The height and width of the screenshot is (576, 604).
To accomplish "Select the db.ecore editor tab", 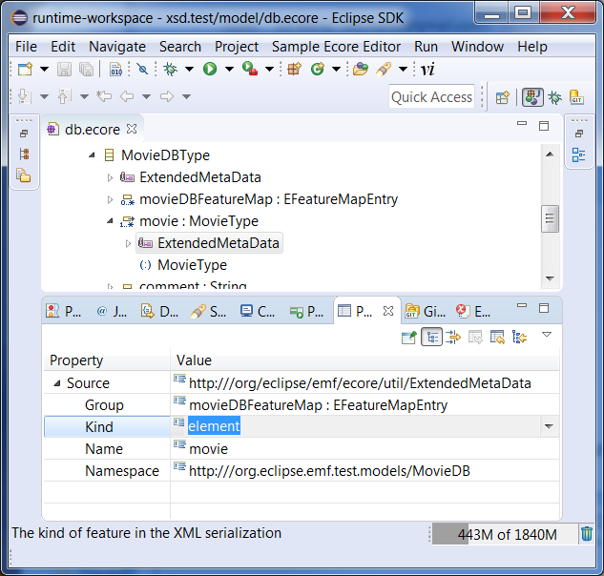I will point(92,130).
